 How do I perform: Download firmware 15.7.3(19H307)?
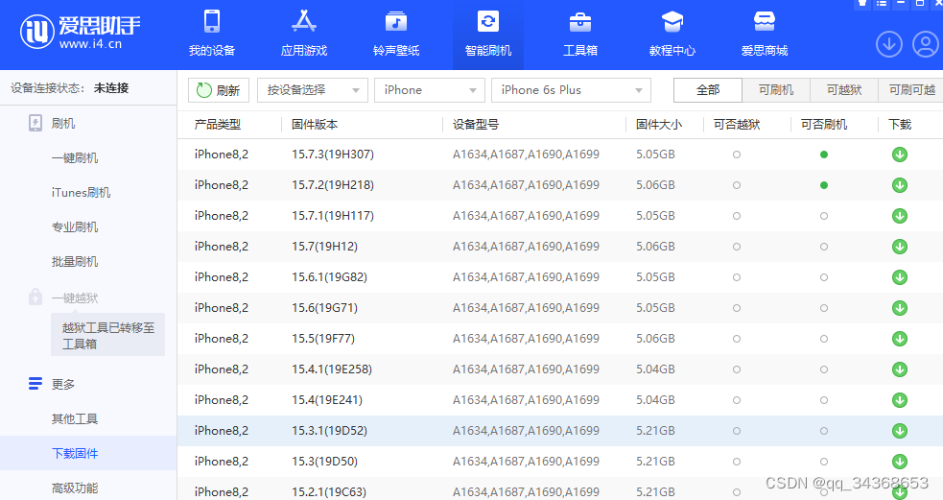(900, 155)
